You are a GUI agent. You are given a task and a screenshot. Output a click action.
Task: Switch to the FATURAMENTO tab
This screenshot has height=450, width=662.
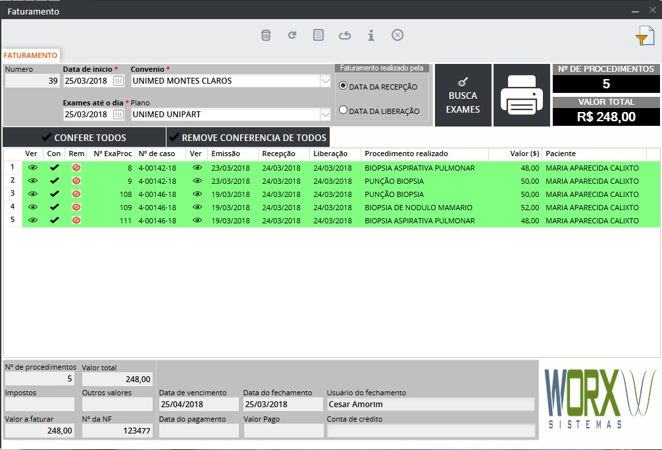(x=30, y=55)
